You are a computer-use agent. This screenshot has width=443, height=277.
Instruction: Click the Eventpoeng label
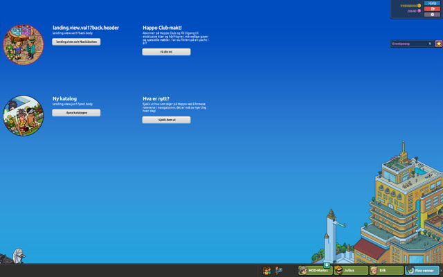pyautogui.click(x=401, y=44)
